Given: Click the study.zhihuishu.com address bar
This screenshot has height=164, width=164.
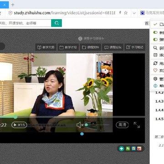Looking at the screenshot, I should click(x=65, y=13).
